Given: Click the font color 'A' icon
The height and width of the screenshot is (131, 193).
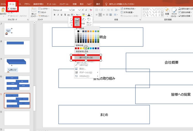Looking at the screenshot, I should pyautogui.click(x=89, y=15).
